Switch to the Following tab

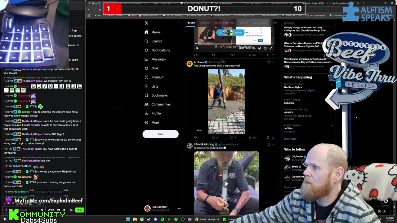[x=205, y=23]
